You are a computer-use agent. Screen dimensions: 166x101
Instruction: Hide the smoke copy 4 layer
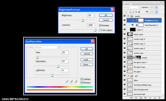click(124, 39)
